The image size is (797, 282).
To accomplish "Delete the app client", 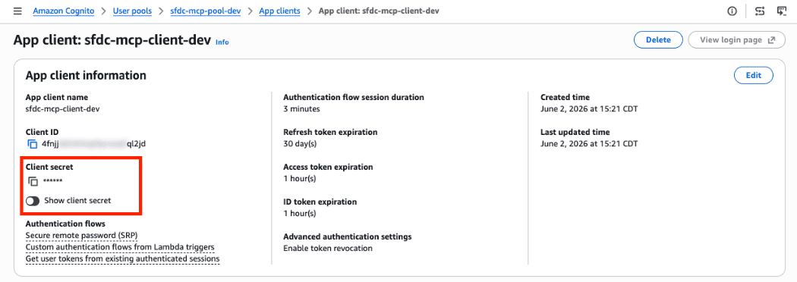I will 658,40.
